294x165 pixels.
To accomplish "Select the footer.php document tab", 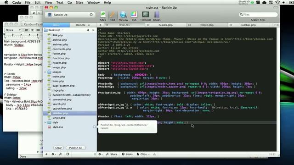I will 207,25.
